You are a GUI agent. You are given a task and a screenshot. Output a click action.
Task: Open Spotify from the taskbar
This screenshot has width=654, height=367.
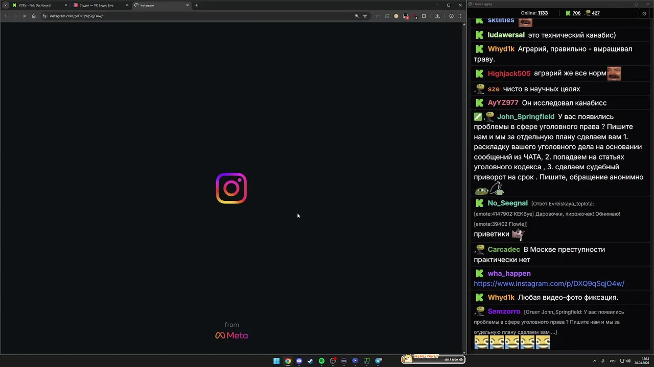(x=321, y=361)
